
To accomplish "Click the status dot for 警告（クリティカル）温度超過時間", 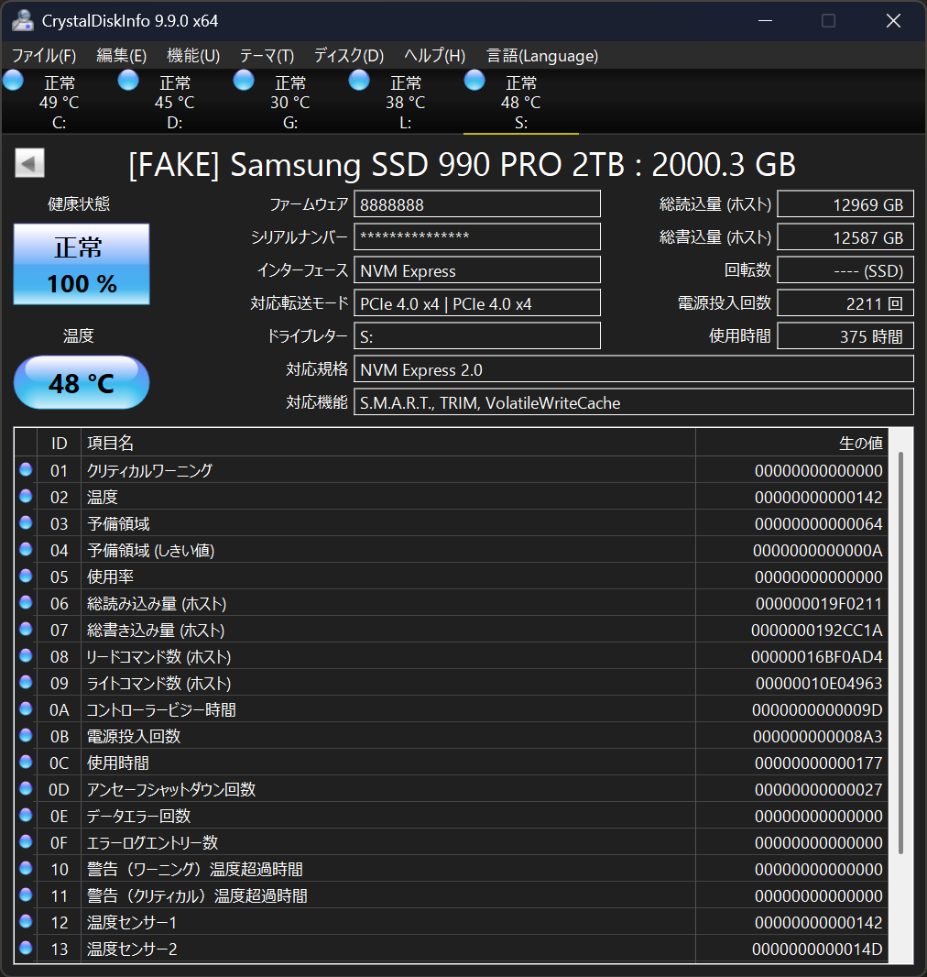I will click(26, 895).
